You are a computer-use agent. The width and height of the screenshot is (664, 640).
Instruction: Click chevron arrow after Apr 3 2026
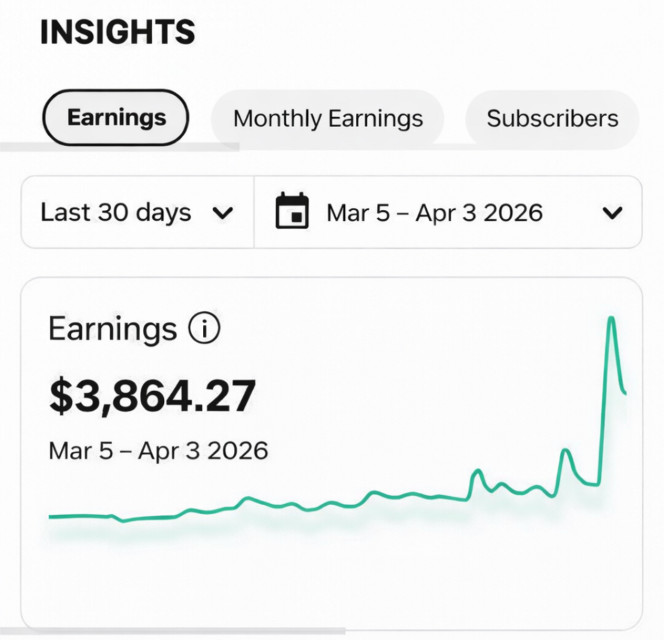(x=612, y=213)
